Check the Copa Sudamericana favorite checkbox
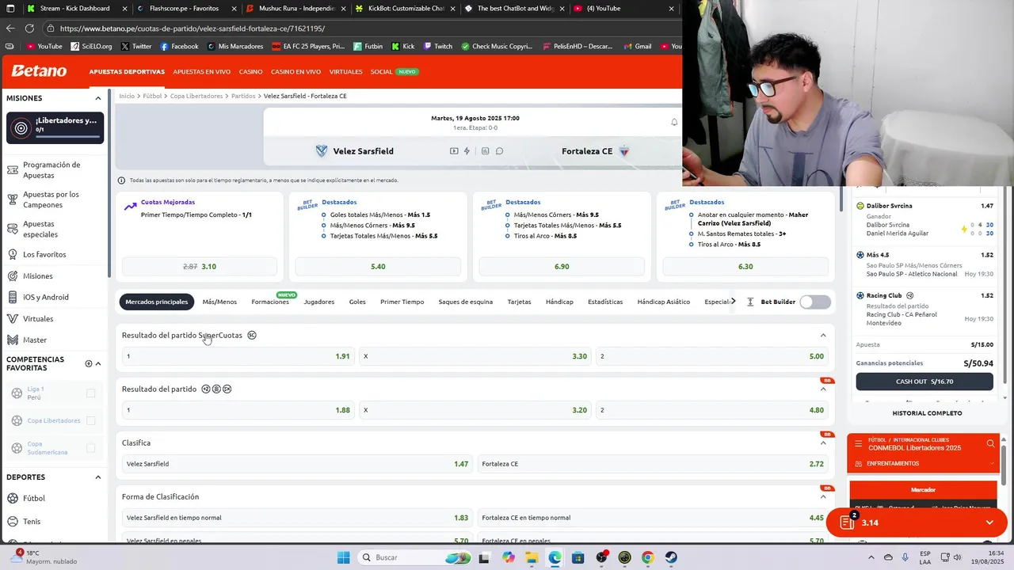Screen dimensions: 1014x570 point(90,448)
